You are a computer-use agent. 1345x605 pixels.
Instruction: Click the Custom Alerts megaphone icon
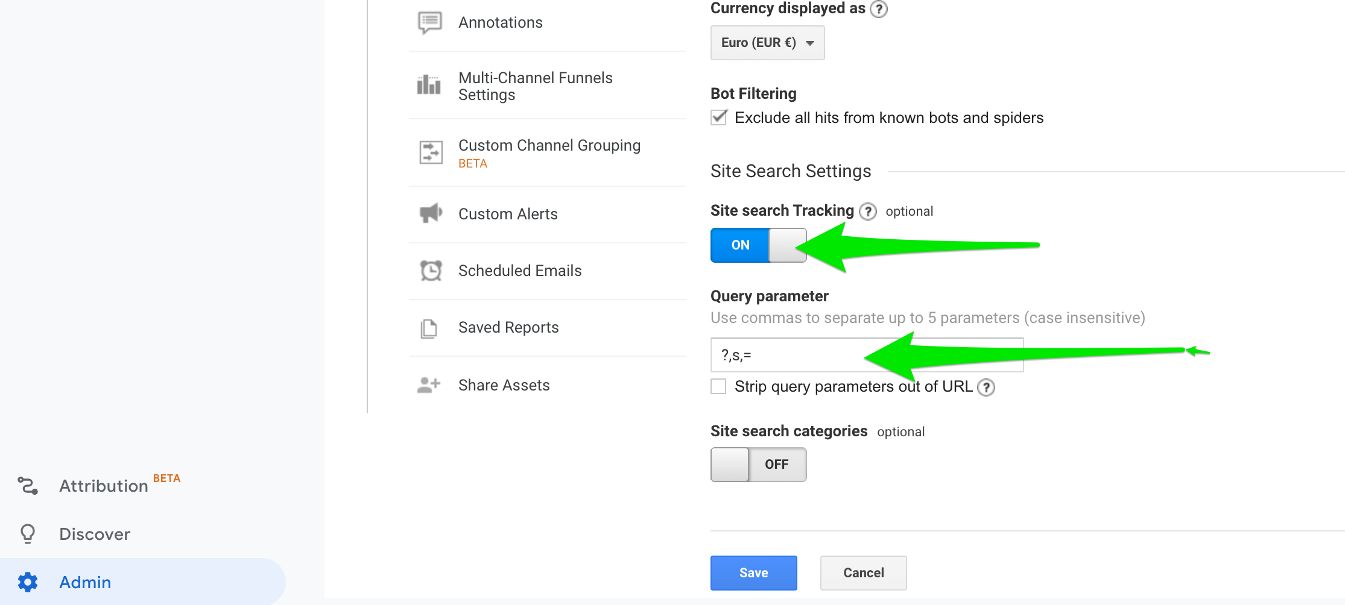(x=431, y=213)
